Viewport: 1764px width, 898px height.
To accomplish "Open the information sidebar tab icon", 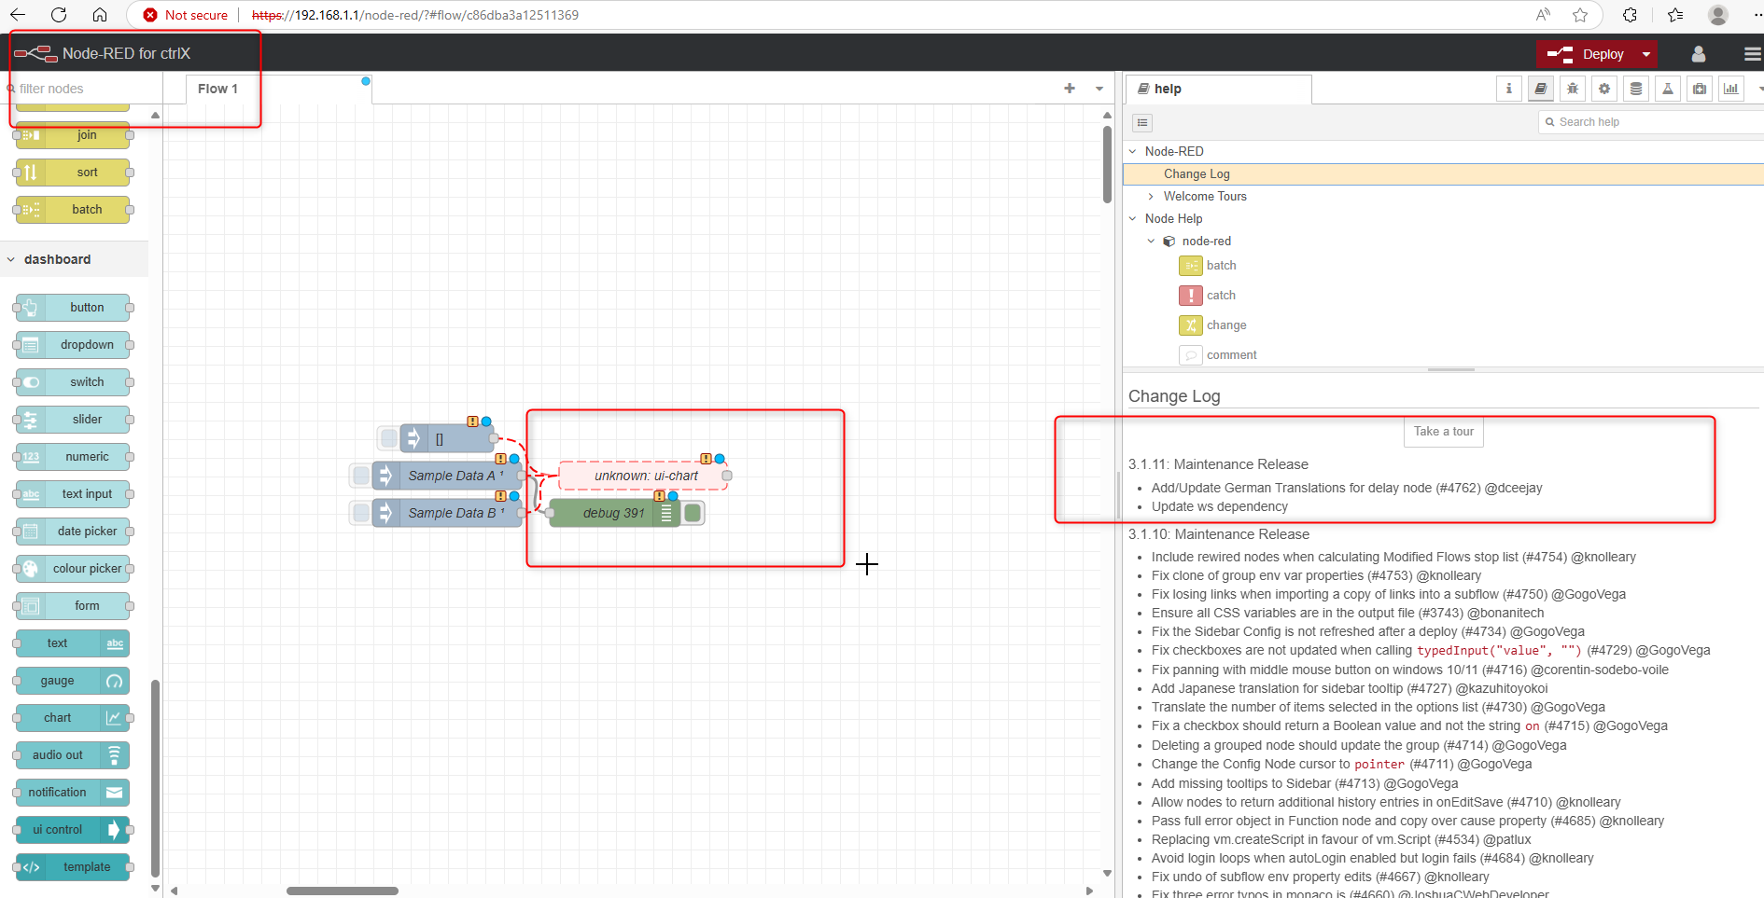I will tap(1508, 89).
